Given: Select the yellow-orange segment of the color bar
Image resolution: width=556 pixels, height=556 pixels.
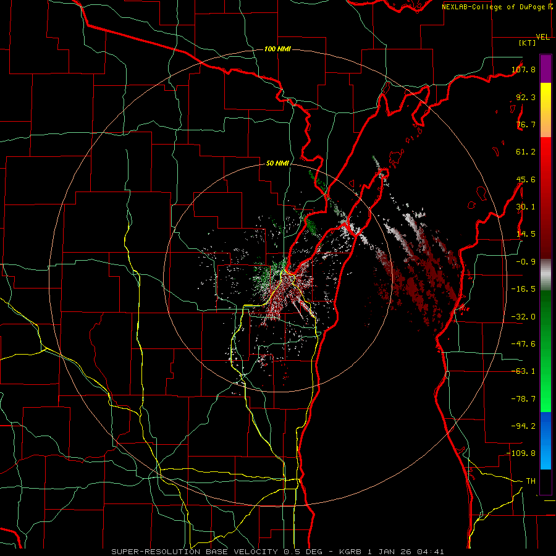Looking at the screenshot, I should 545,110.
